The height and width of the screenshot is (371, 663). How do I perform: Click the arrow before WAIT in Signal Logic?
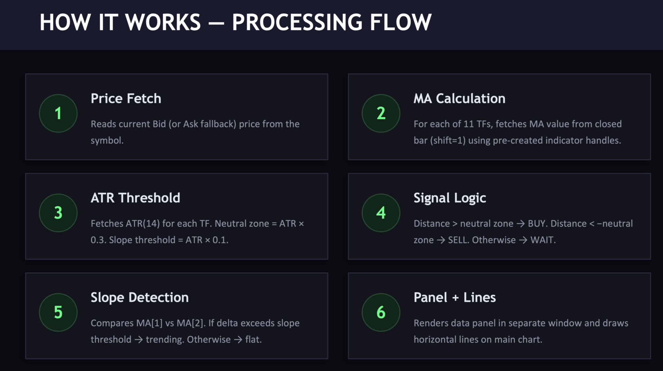[x=523, y=240]
